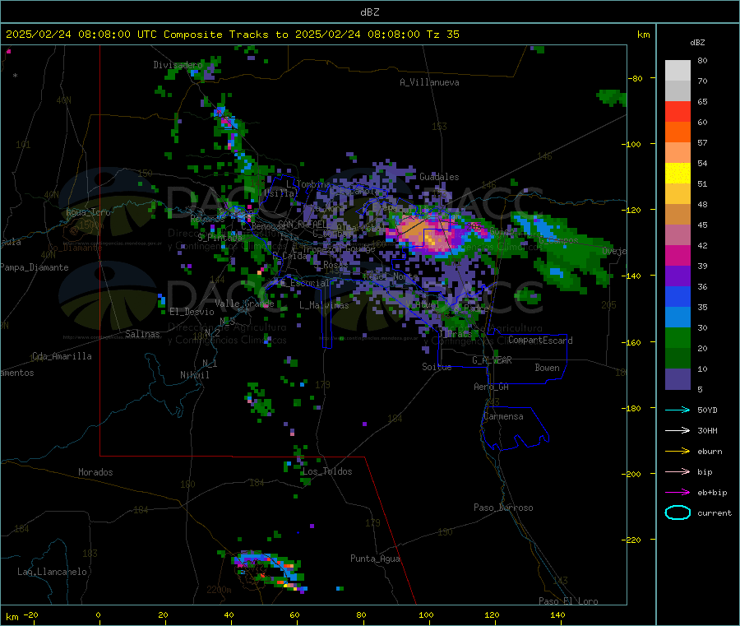Viewport: 740px width, 626px height.
Task: Click the pink bip arrow in legend
Action: click(x=678, y=471)
